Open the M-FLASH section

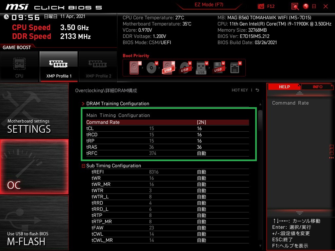(34, 223)
